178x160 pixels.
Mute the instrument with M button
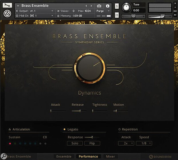tap(117, 15)
